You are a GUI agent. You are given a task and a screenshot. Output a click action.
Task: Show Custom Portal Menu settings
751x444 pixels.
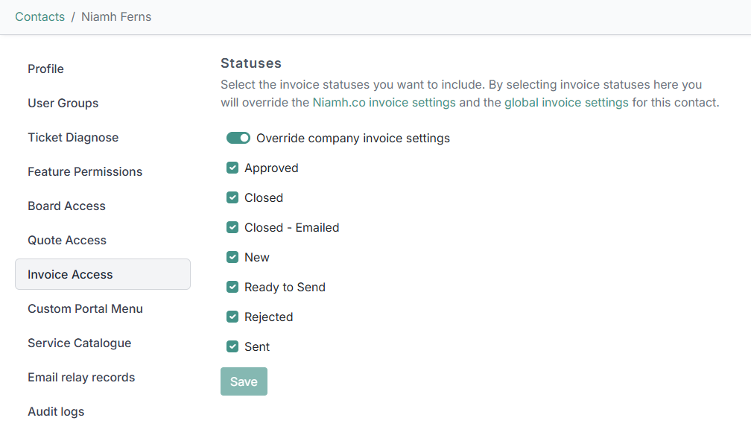pos(85,308)
